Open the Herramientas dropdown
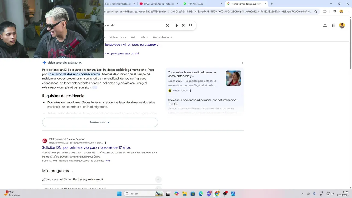This screenshot has height=198, width=352. tap(162, 37)
